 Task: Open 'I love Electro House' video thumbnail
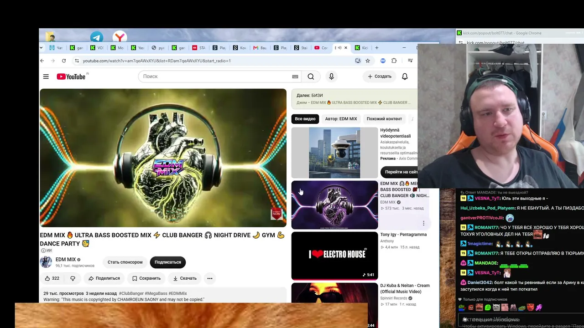click(334, 256)
